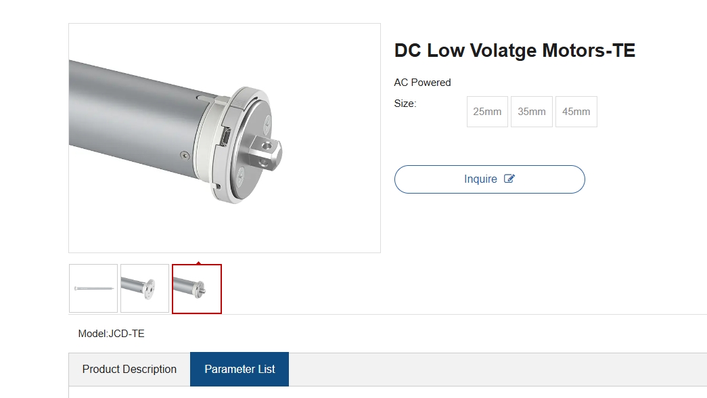
Task: Choose the 35mm size option
Action: [532, 112]
